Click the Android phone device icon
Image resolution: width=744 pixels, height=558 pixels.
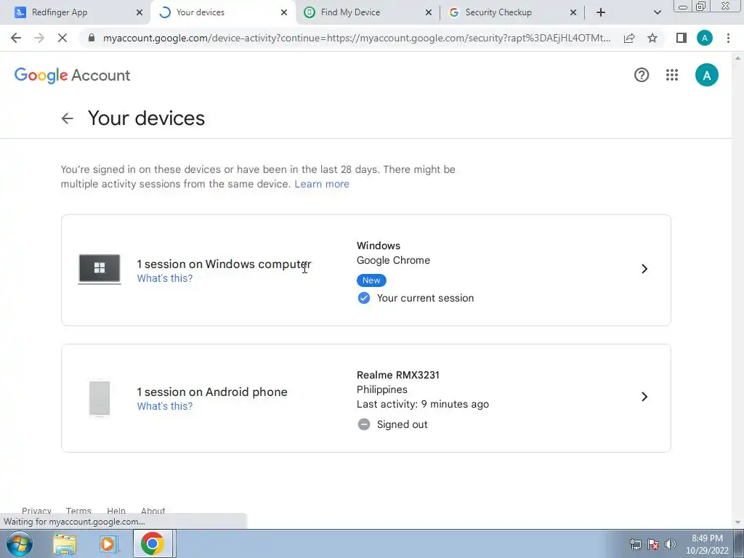click(x=100, y=399)
